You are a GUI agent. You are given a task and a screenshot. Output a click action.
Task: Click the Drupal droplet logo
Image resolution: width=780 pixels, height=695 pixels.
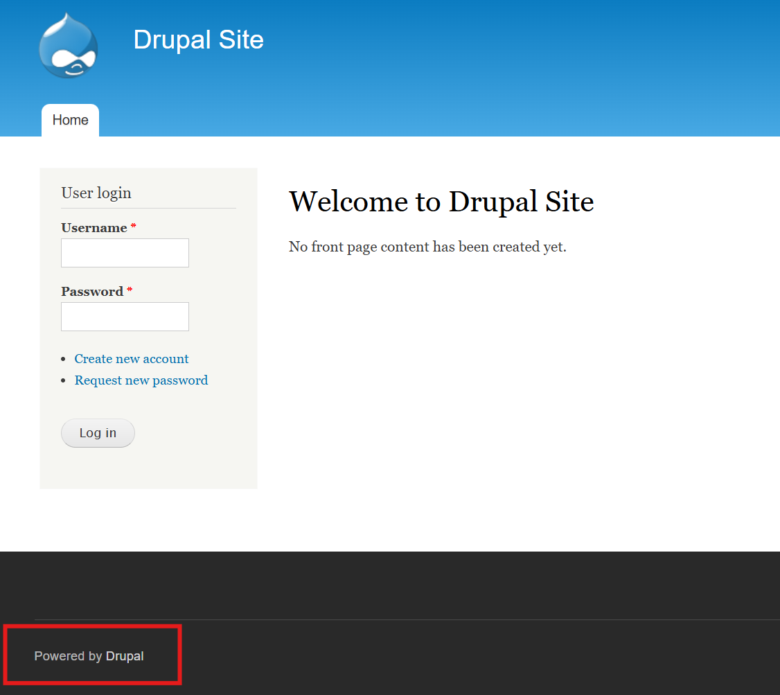tap(68, 46)
